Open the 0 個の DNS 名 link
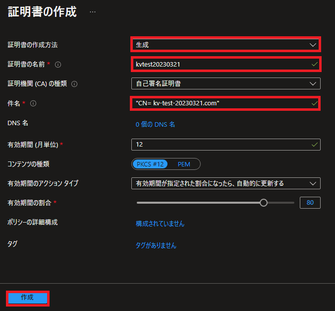 pos(155,124)
